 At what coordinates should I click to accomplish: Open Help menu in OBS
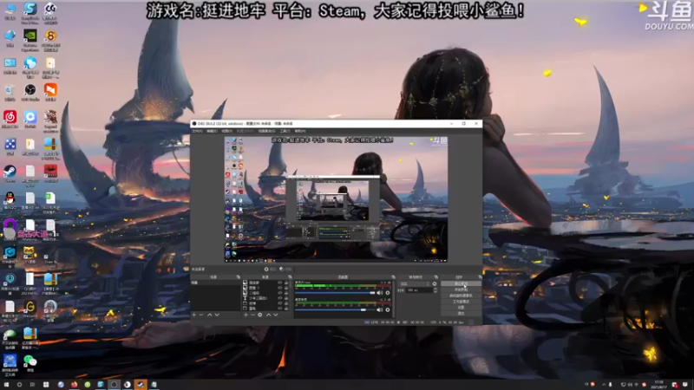click(x=300, y=131)
